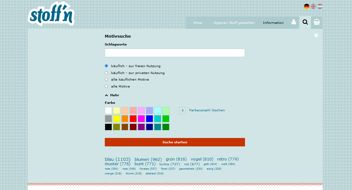The image size is (352, 190).
Task: Open the shopping basket icon
Action: 317,22
